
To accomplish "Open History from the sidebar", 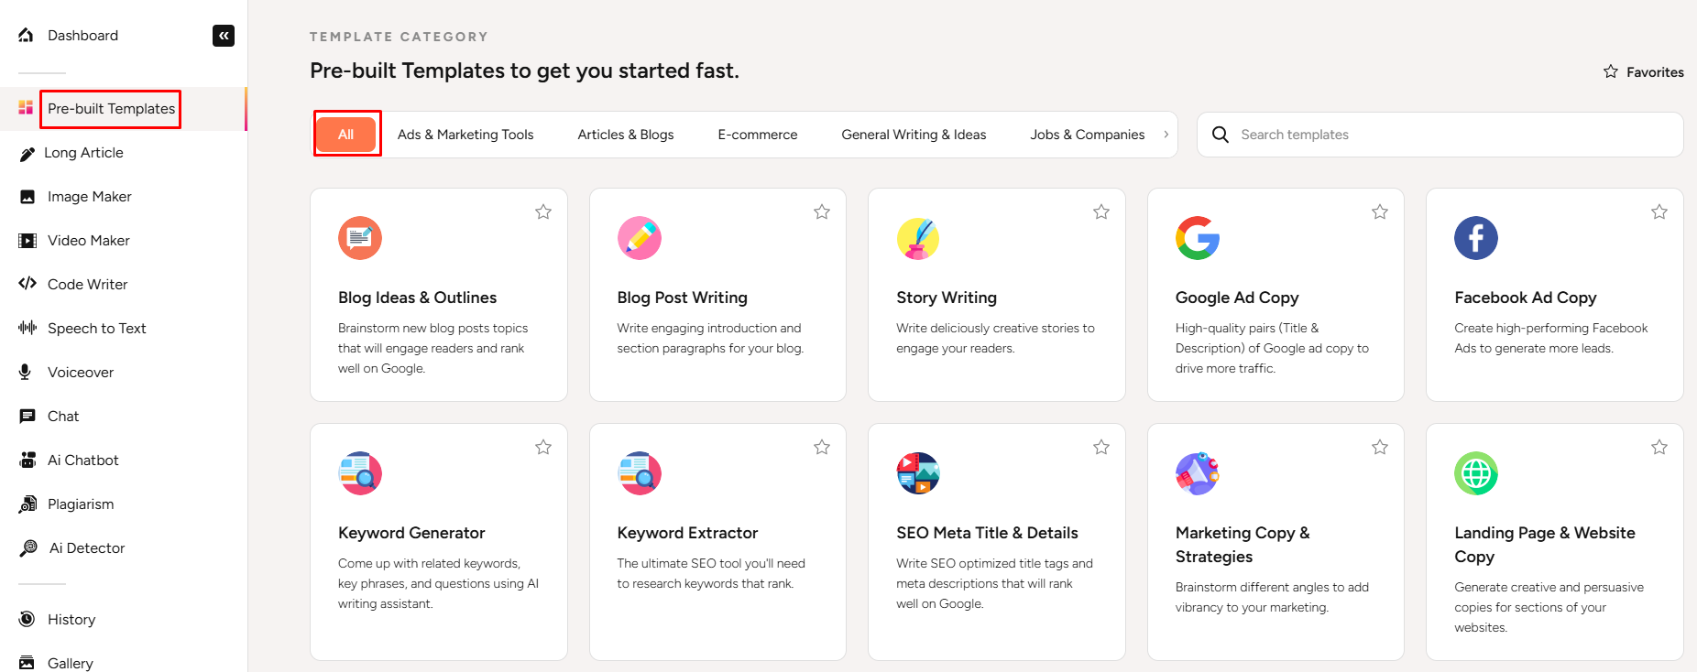I will coord(71,620).
